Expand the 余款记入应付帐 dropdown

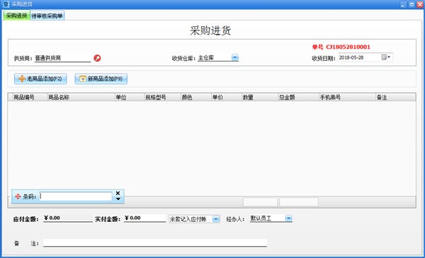pyautogui.click(x=216, y=219)
